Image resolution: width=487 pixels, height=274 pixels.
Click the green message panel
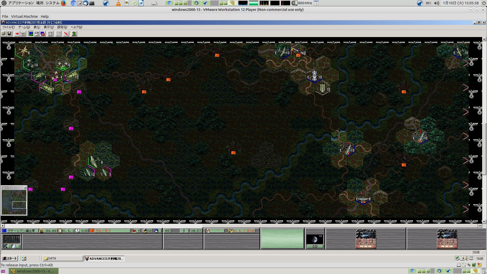(282, 239)
